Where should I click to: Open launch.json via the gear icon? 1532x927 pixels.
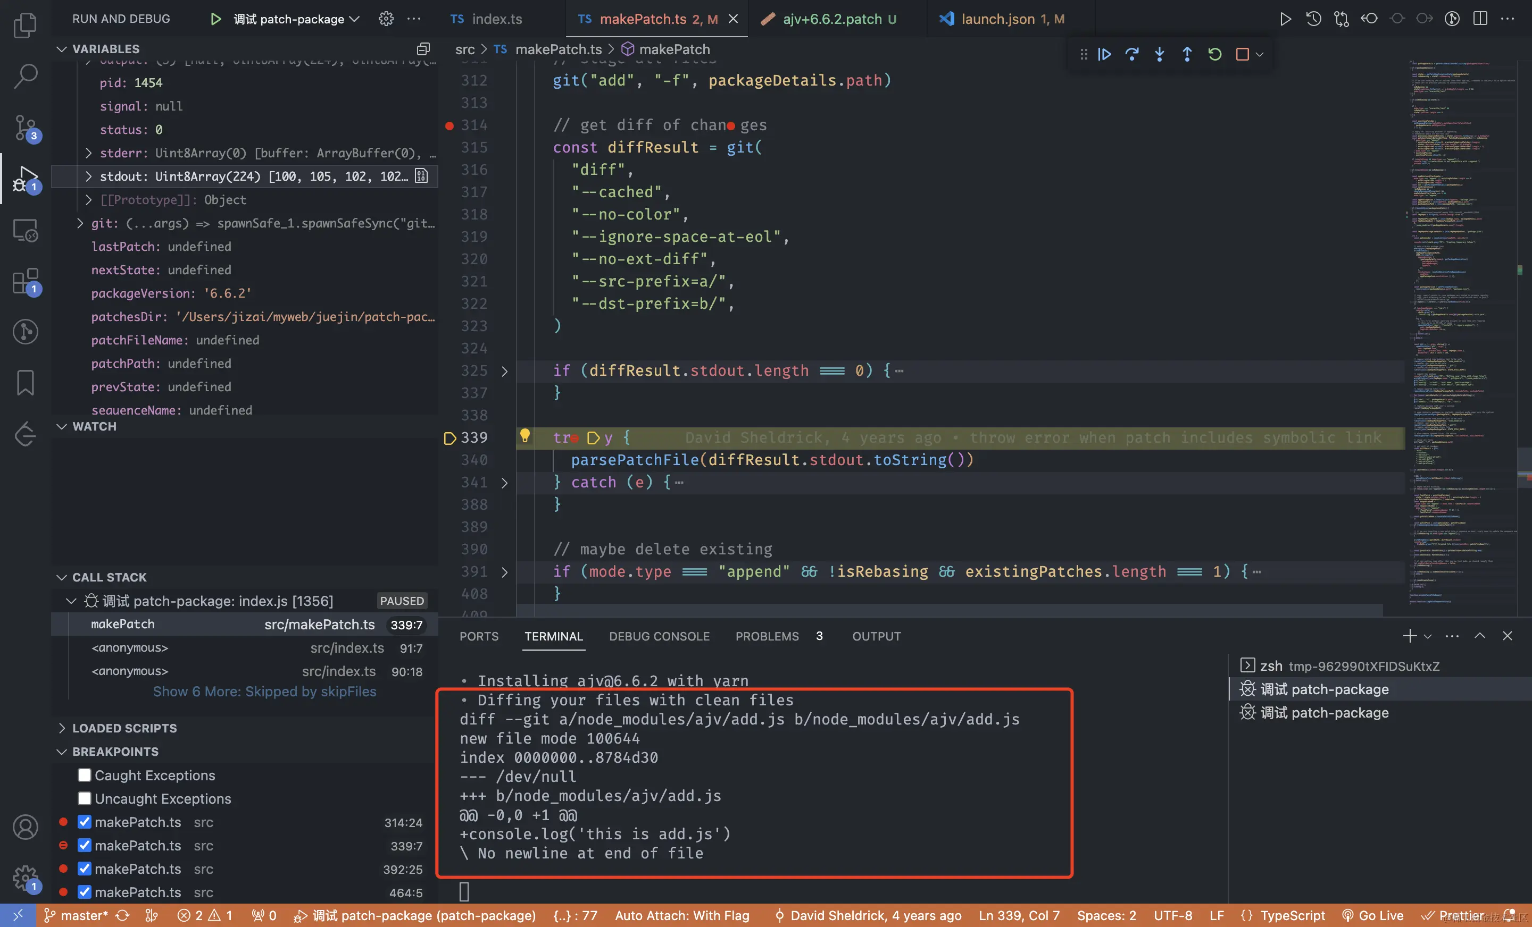click(x=386, y=19)
